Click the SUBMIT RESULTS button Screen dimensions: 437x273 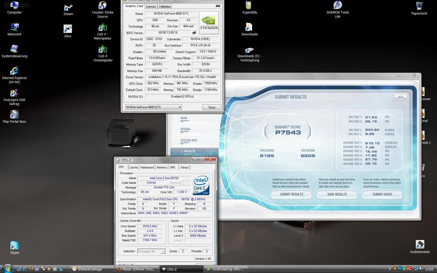[x=291, y=194]
